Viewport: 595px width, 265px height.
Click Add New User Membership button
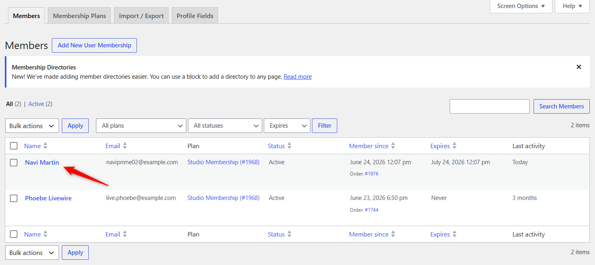(94, 45)
